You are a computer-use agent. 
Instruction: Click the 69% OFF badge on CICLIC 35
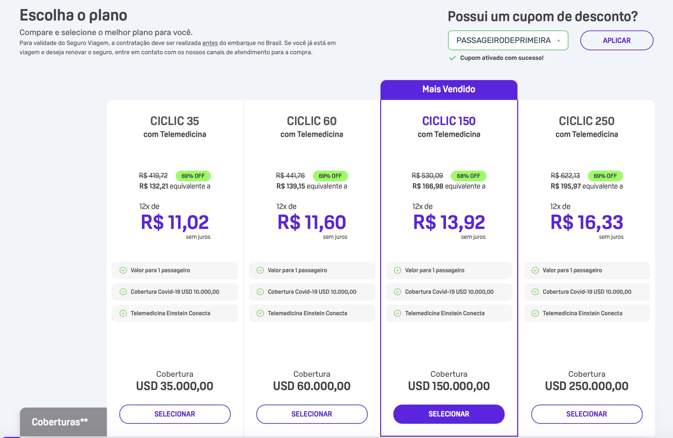click(193, 176)
